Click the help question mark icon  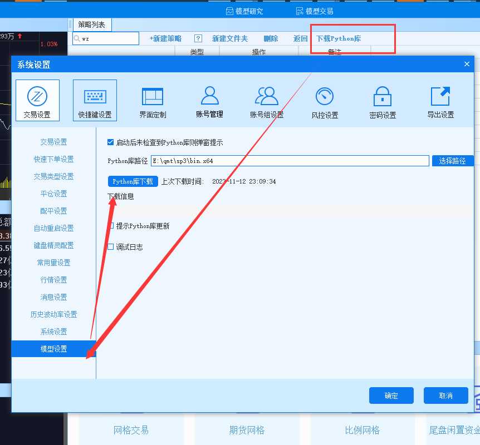point(198,38)
